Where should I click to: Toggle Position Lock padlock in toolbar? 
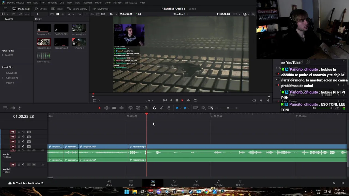[x=169, y=108]
